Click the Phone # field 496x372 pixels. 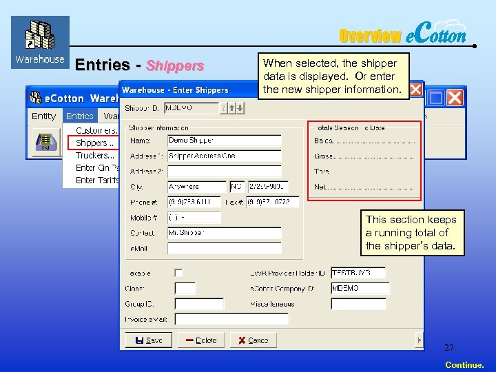[x=194, y=202]
